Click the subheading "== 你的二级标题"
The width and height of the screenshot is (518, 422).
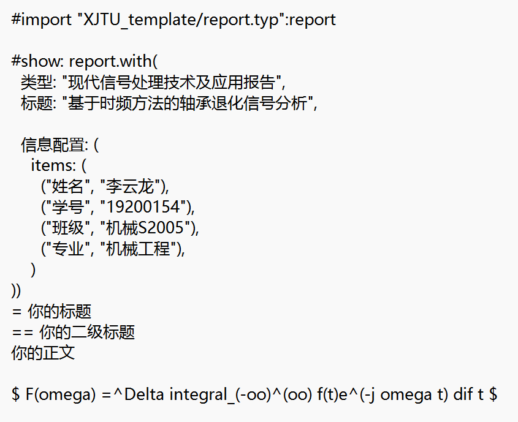click(x=73, y=332)
